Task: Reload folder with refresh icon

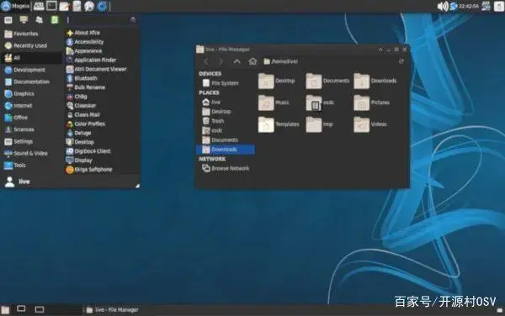Action: tap(401, 61)
